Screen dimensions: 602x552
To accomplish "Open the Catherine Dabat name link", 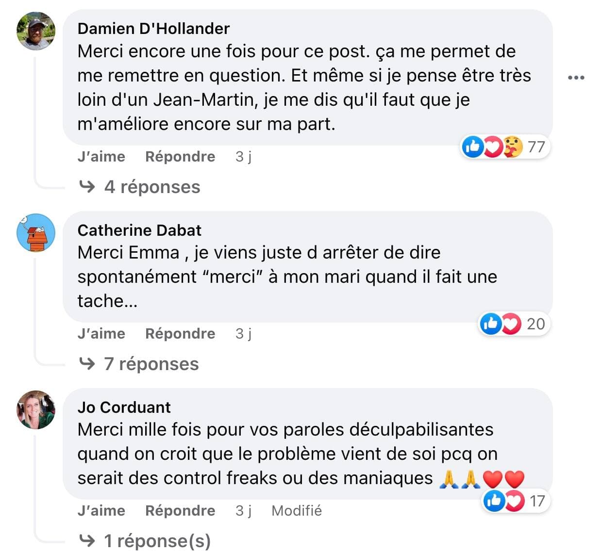I will click(x=139, y=230).
